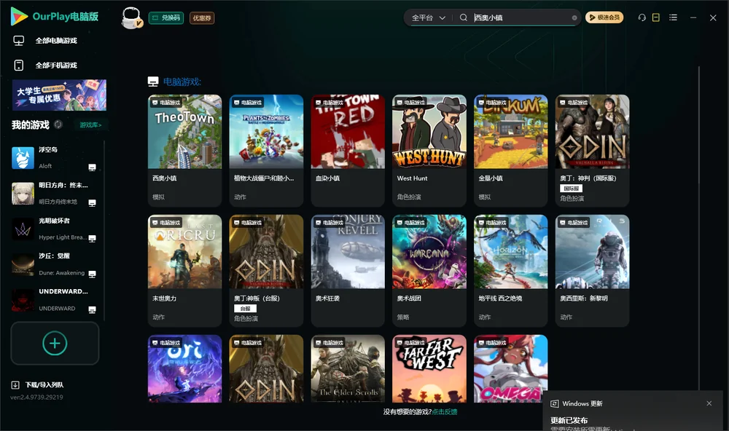Click the 点击反馈 feedback link
The width and height of the screenshot is (729, 431).
(x=445, y=411)
